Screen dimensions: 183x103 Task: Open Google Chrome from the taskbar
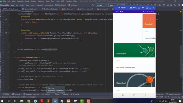click(x=29, y=101)
